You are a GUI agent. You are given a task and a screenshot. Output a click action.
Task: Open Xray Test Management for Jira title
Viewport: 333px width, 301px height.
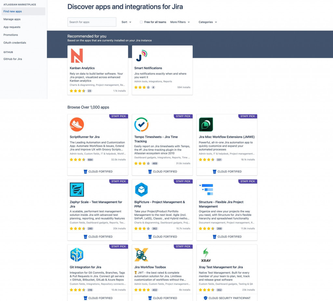[221, 267]
